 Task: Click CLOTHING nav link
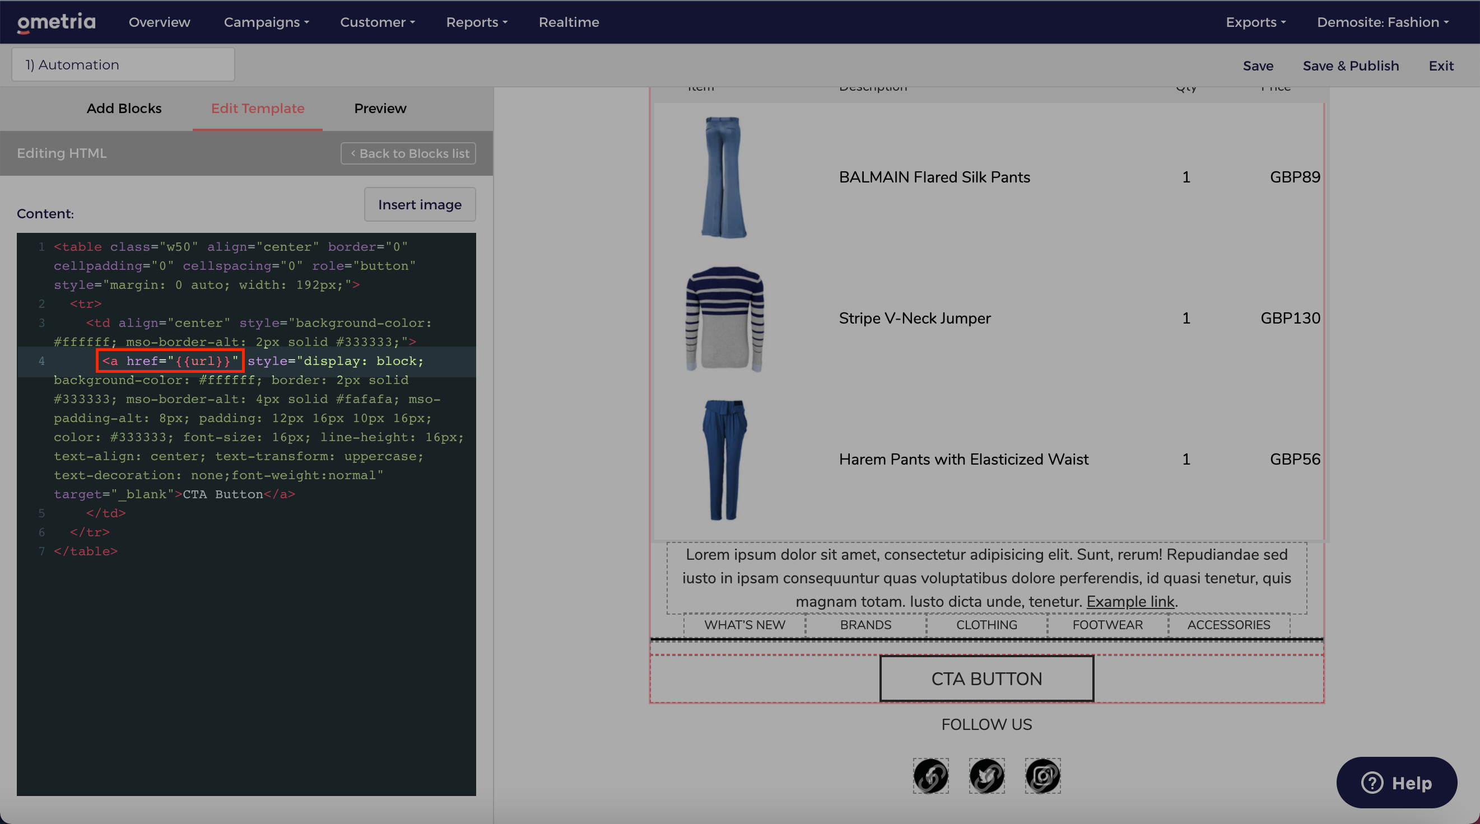(986, 625)
